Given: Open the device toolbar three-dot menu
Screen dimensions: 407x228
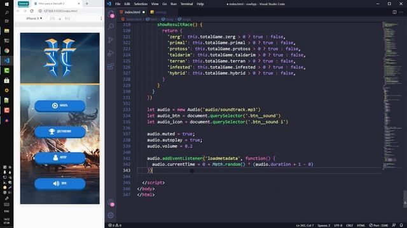Looking at the screenshot, I should [x=101, y=18].
